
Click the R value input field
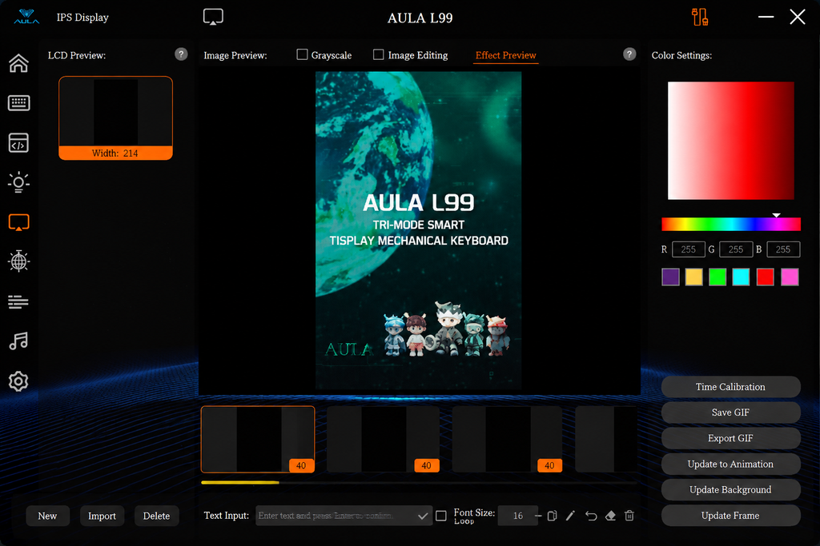[688, 249]
